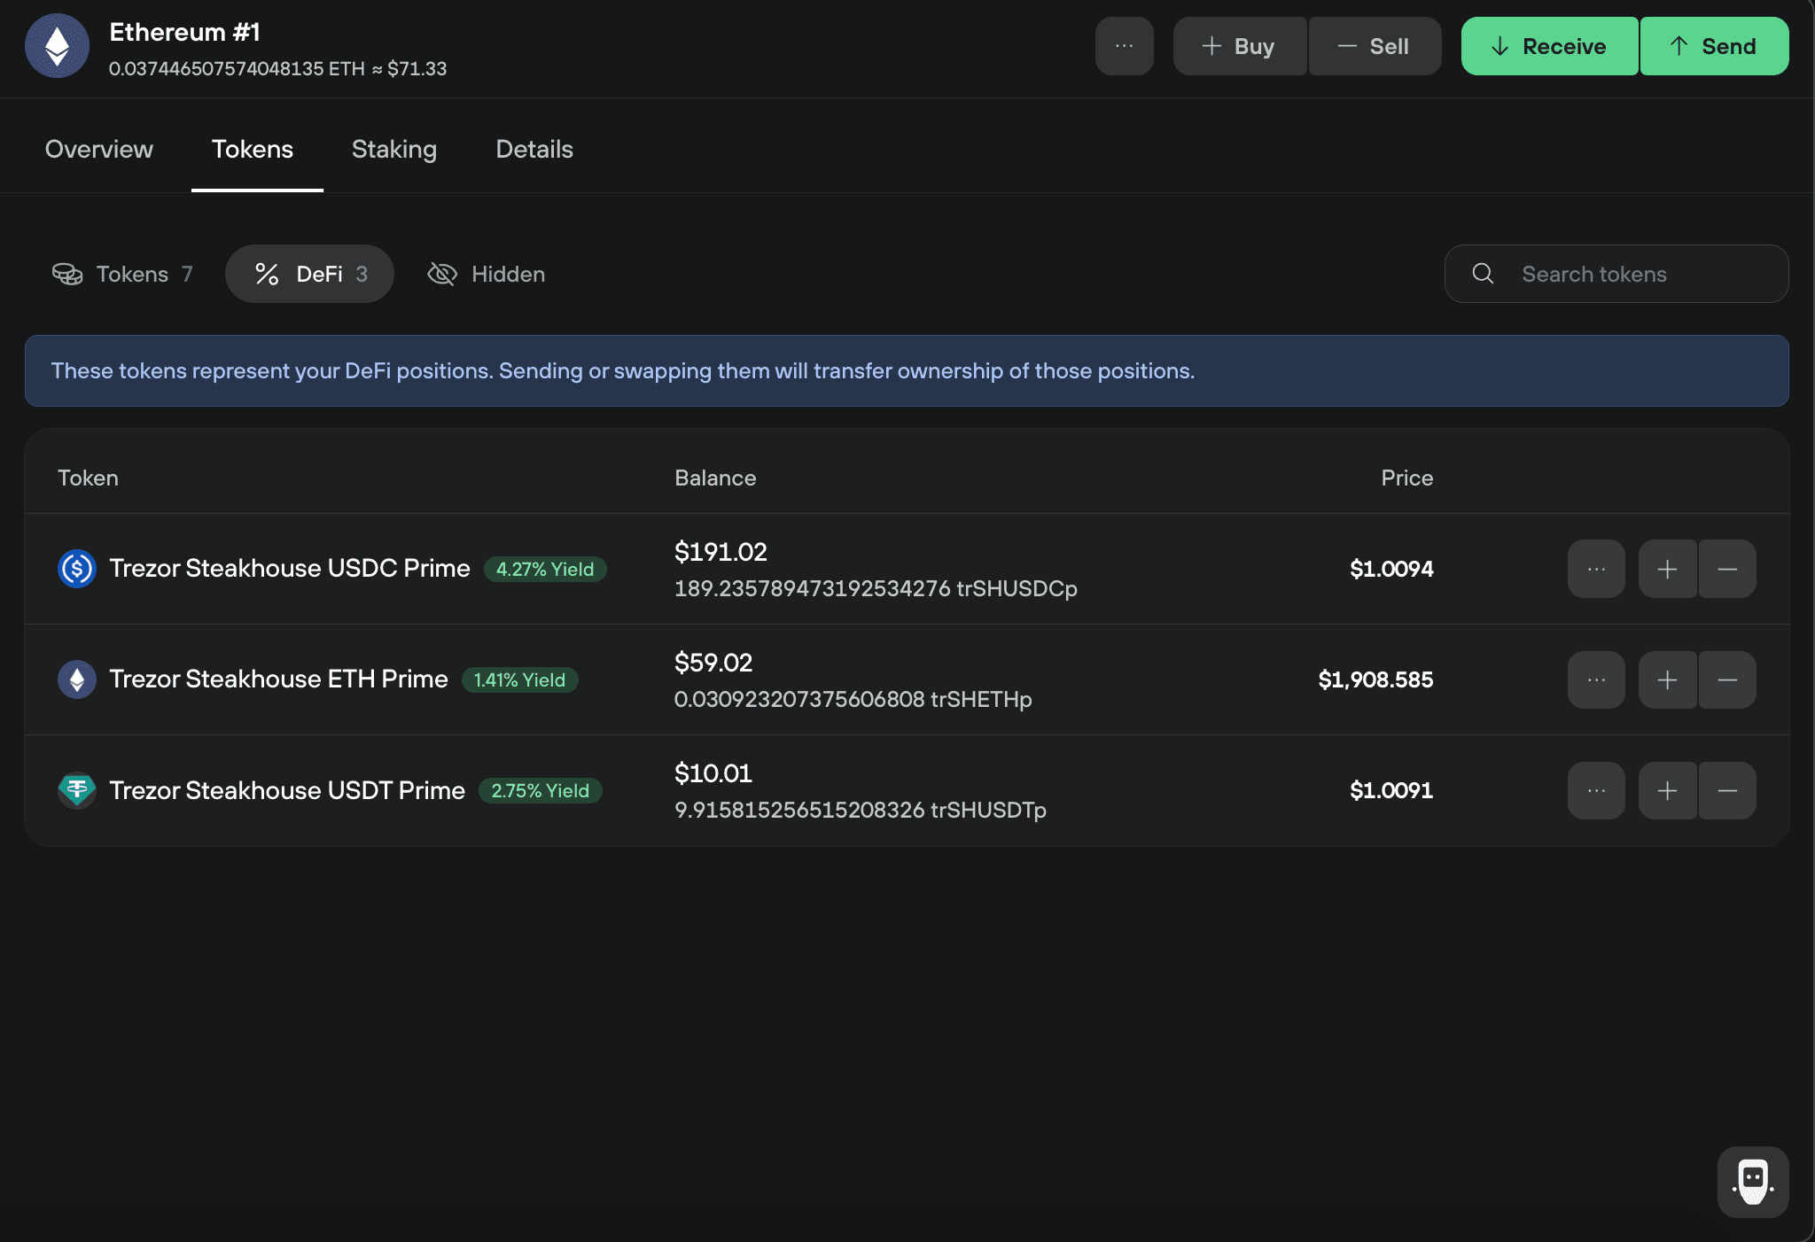Viewport: 1815px width, 1242px height.
Task: Click the USDC Prime token icon
Action: [x=77, y=569]
